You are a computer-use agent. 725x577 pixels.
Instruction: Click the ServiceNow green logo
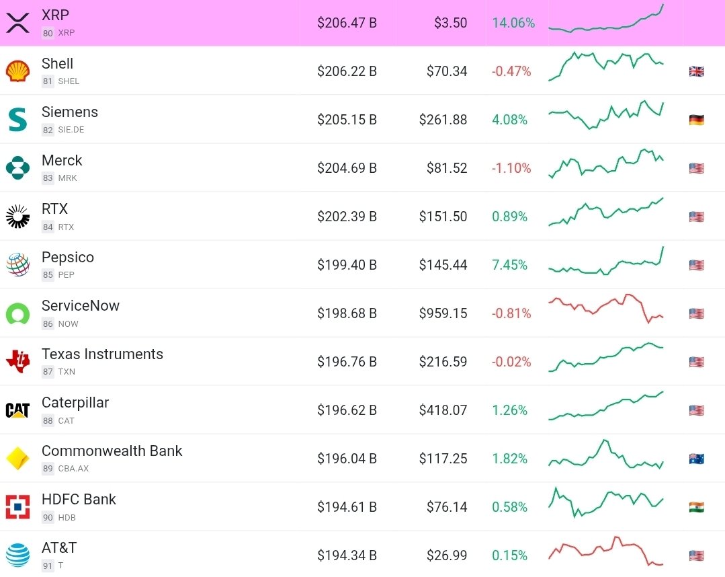click(x=17, y=313)
